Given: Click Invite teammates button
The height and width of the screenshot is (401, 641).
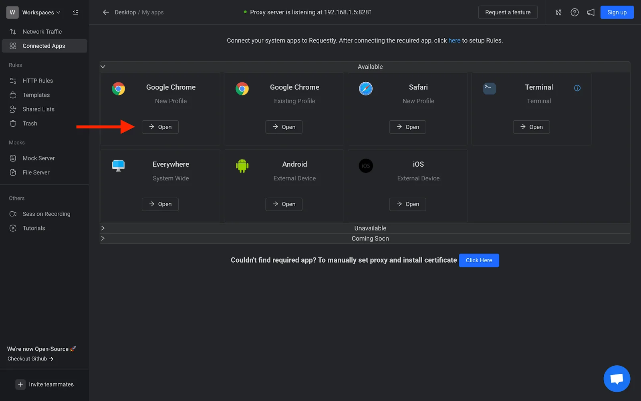Looking at the screenshot, I should coord(44,385).
